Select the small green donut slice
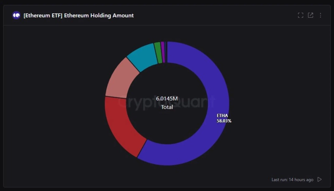Viewport: 334px width, 191px height. [158, 53]
